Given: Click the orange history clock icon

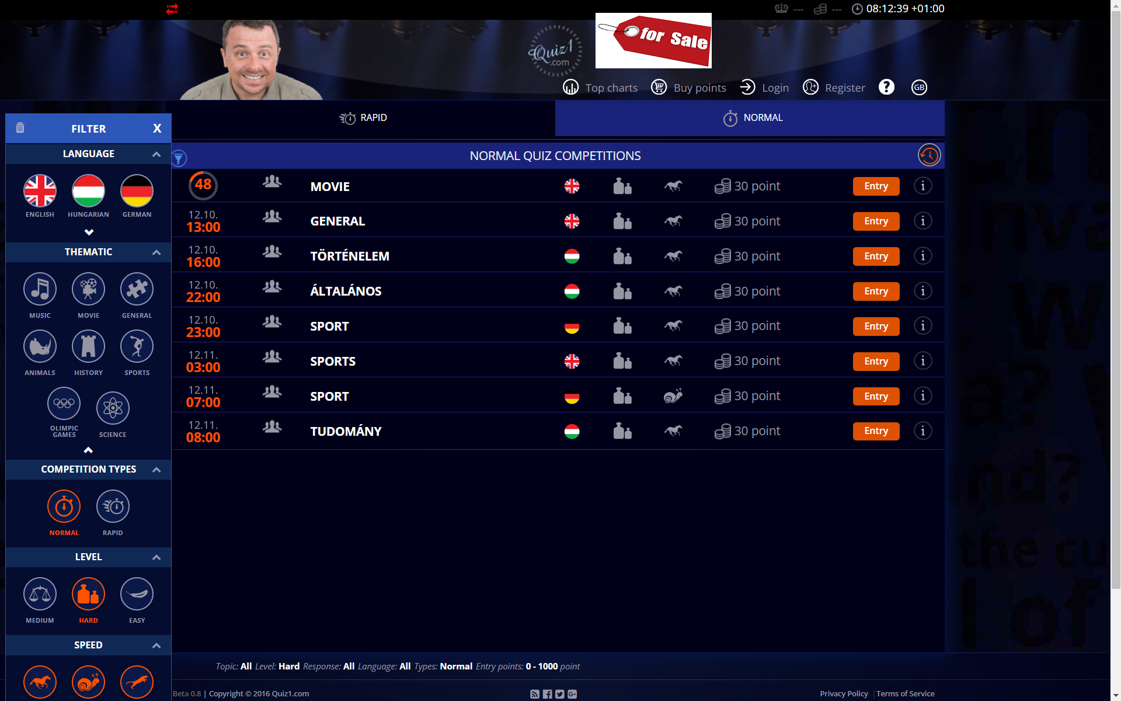Looking at the screenshot, I should (929, 155).
